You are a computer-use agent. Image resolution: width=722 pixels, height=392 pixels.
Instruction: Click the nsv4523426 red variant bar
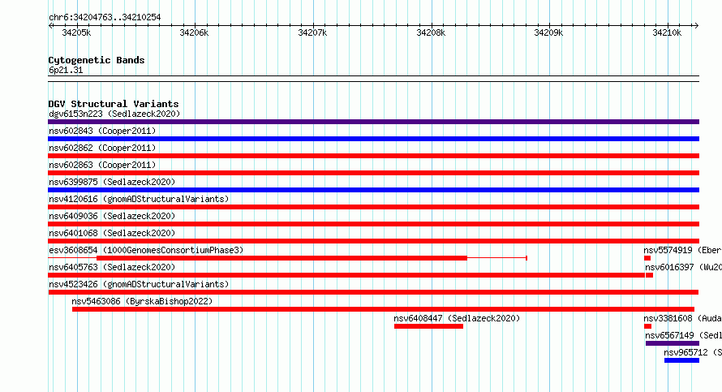[x=373, y=292]
